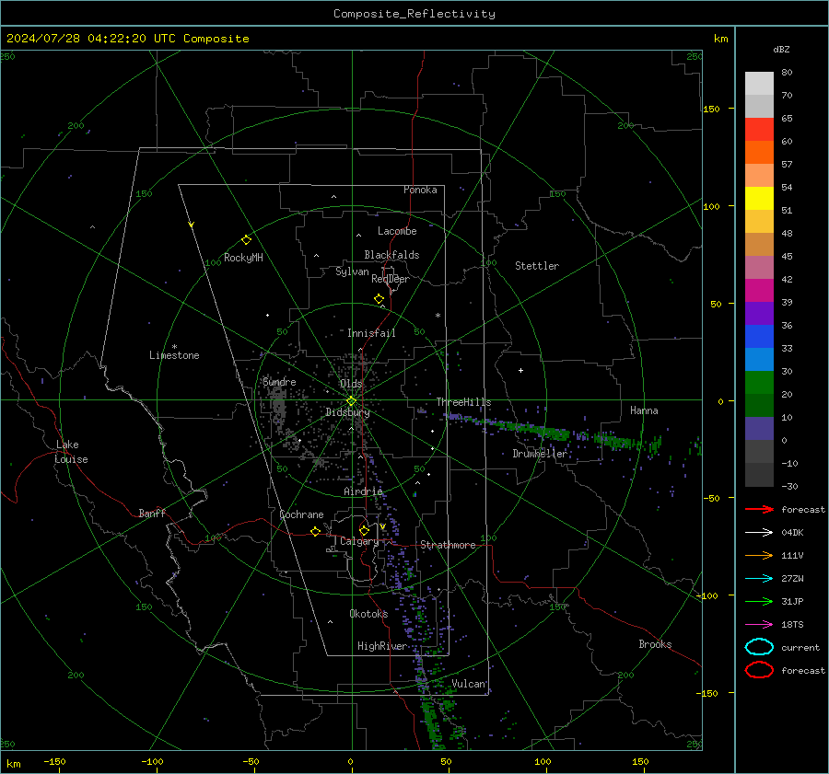Screen dimensions: 829x774
Task: Click the Stettler label
Action: click(x=537, y=266)
